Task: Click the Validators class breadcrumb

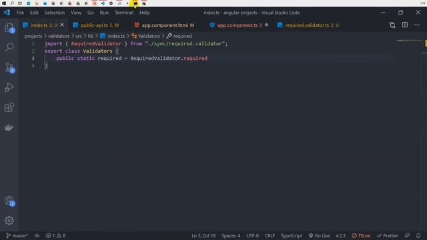Action: [x=145, y=36]
